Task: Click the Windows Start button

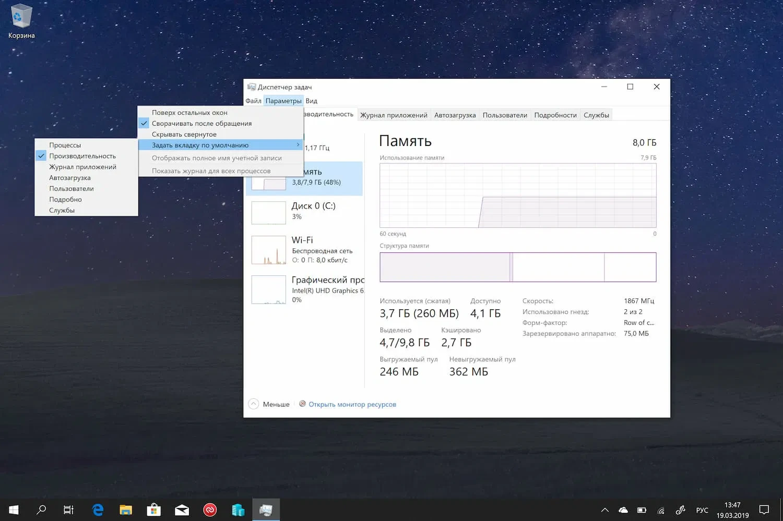Action: click(14, 510)
